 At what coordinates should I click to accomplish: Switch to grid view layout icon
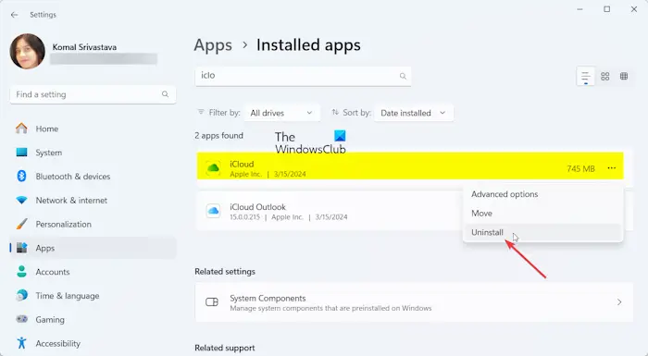605,77
